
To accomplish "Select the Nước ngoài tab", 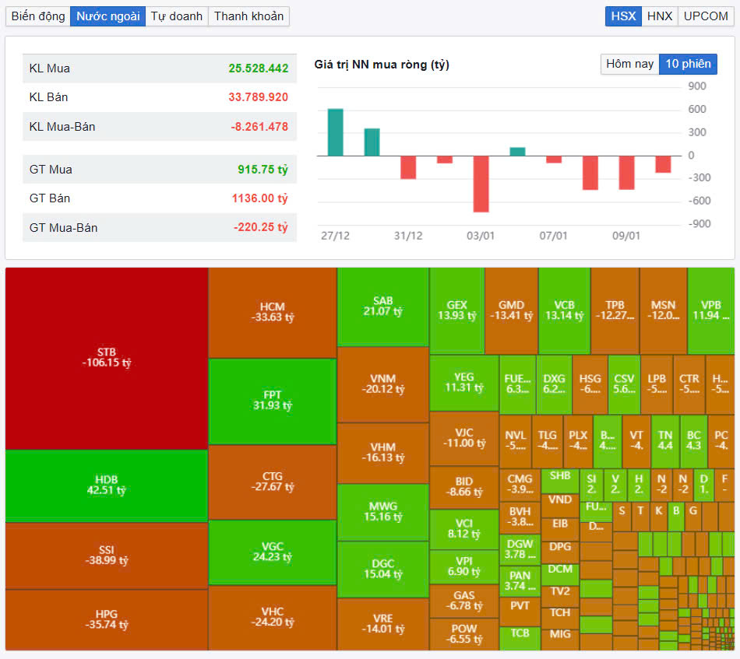I will tap(108, 16).
